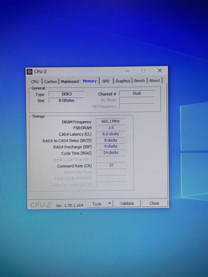Image resolution: width=208 pixels, height=277 pixels.
Task: Open the About tab
Action: 155,81
